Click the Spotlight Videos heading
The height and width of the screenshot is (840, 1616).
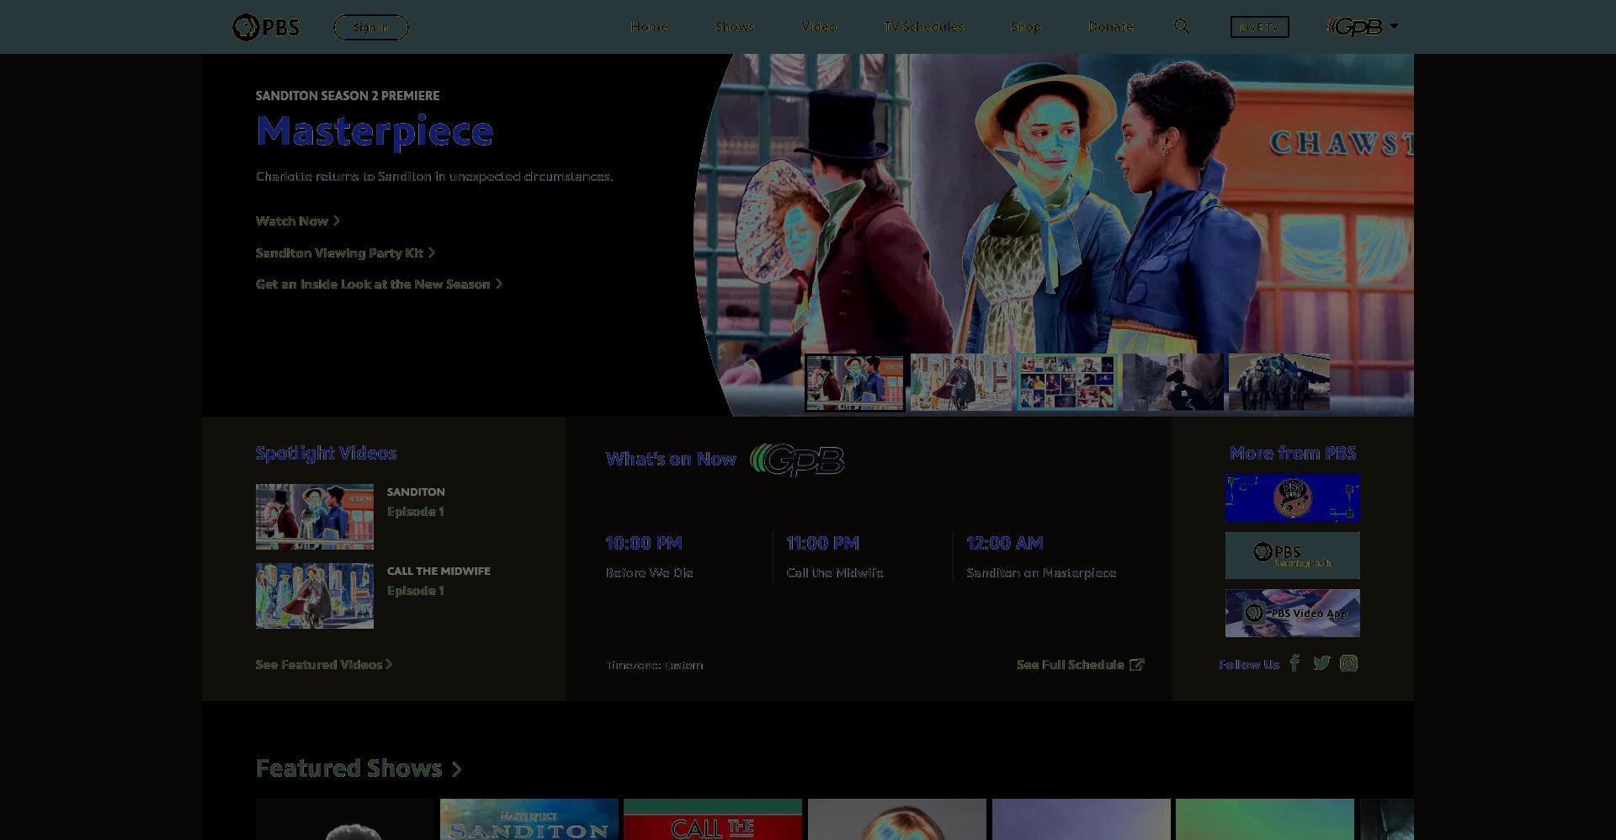pos(327,453)
